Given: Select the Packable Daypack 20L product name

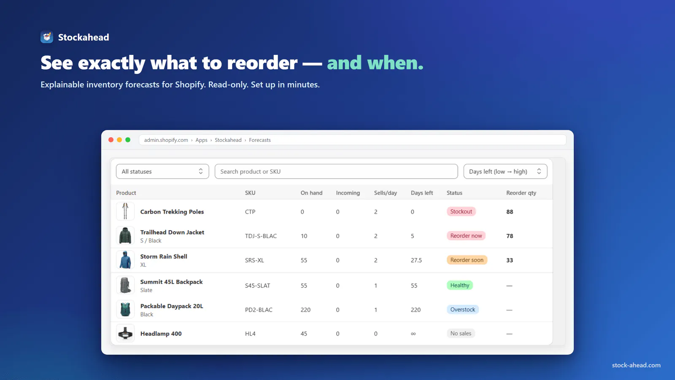Looking at the screenshot, I should click(172, 306).
